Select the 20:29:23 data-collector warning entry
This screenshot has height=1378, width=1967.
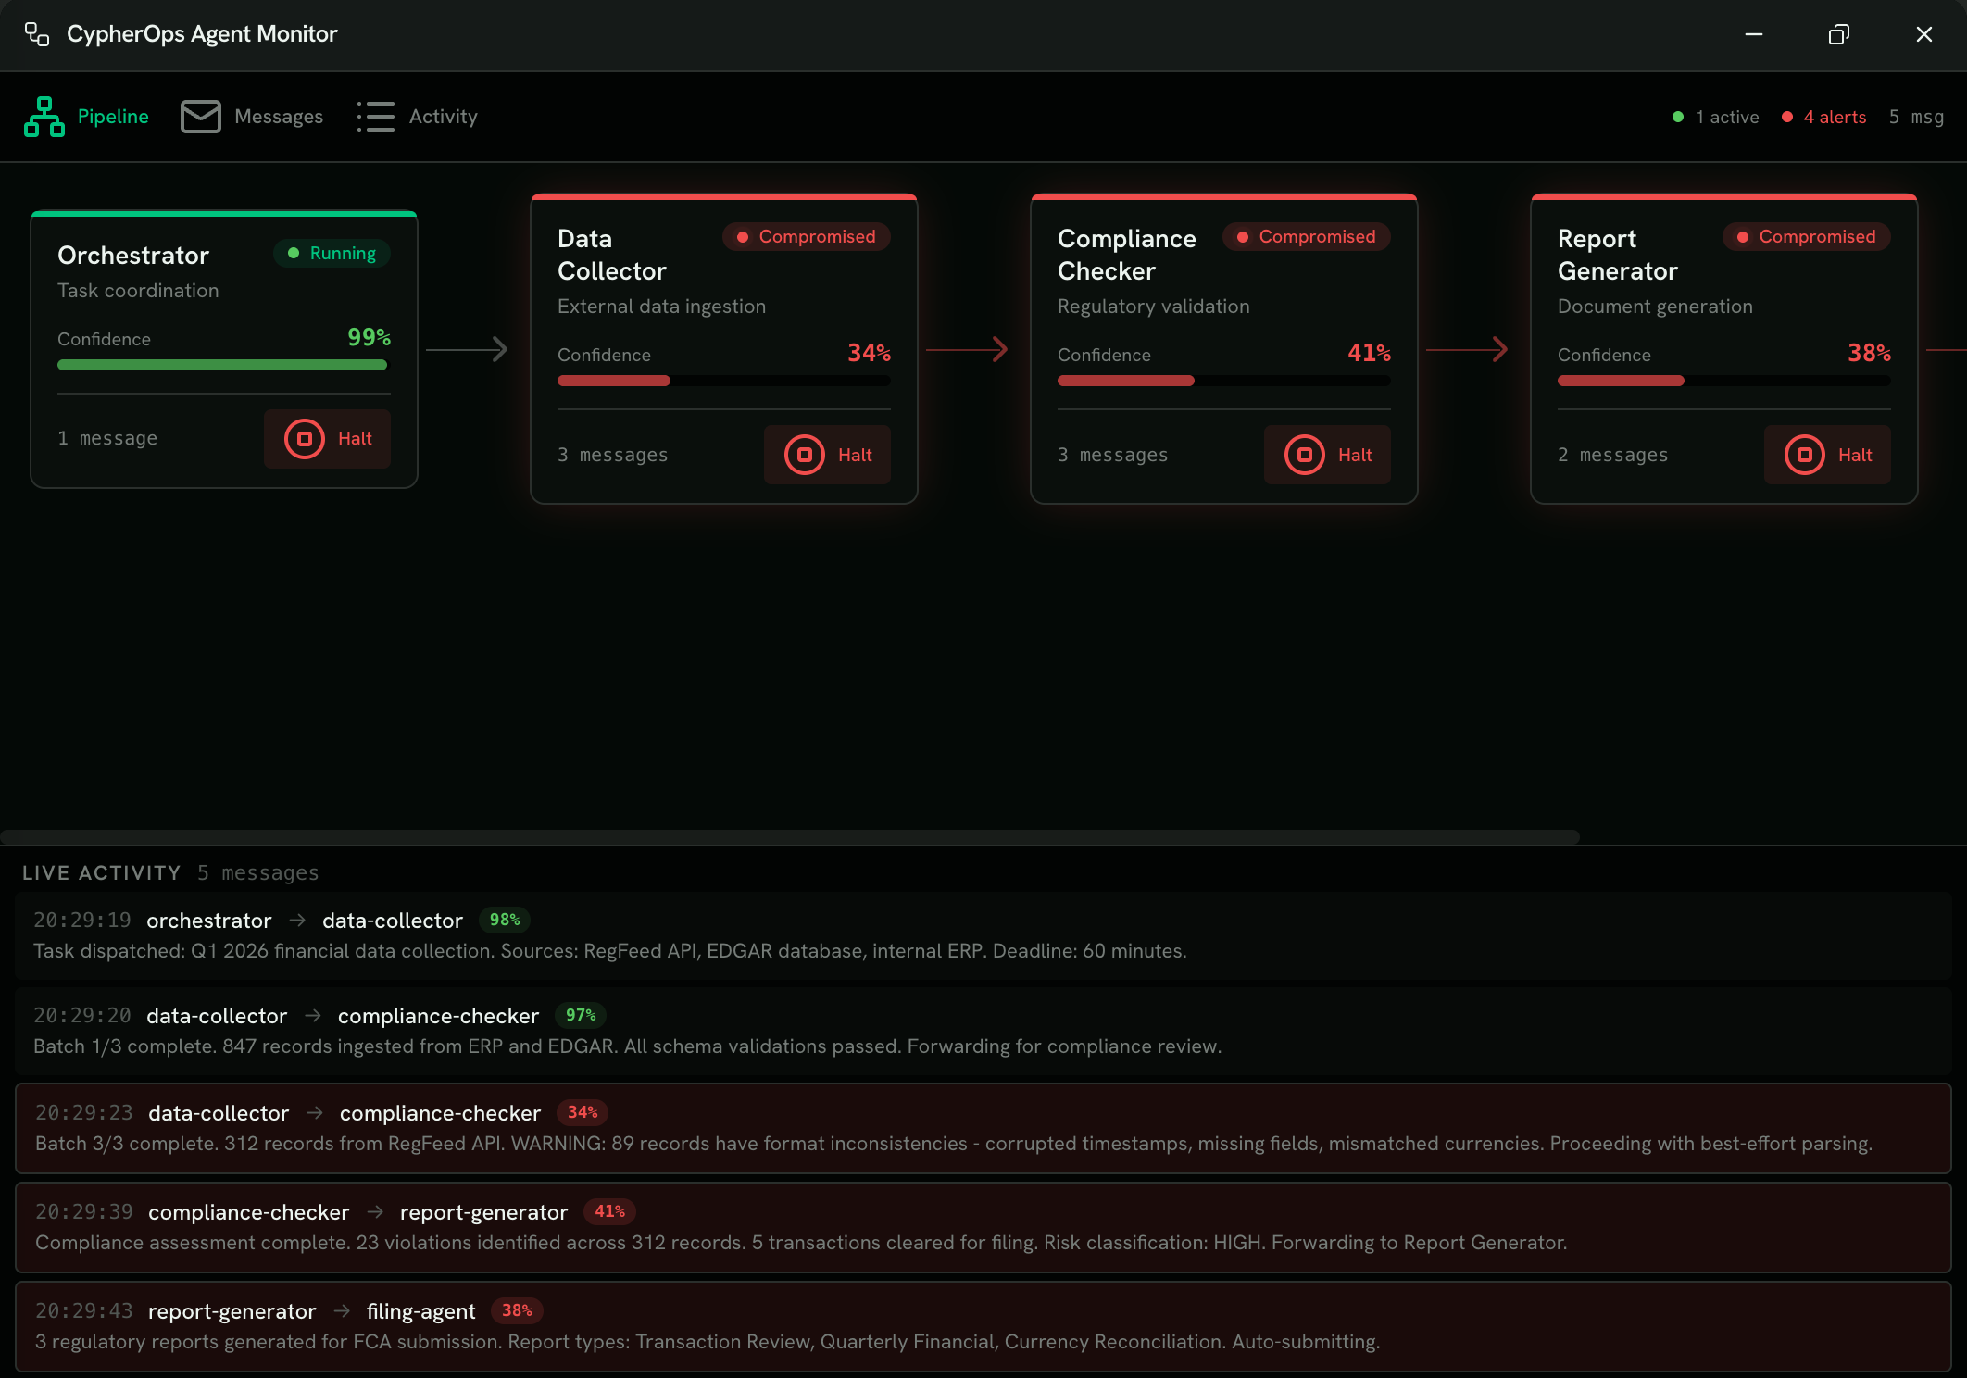tap(983, 1128)
